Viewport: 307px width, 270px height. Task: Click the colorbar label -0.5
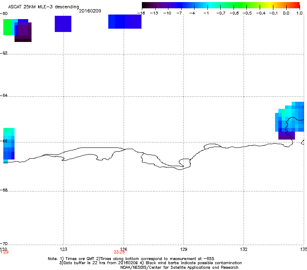pos(247,13)
